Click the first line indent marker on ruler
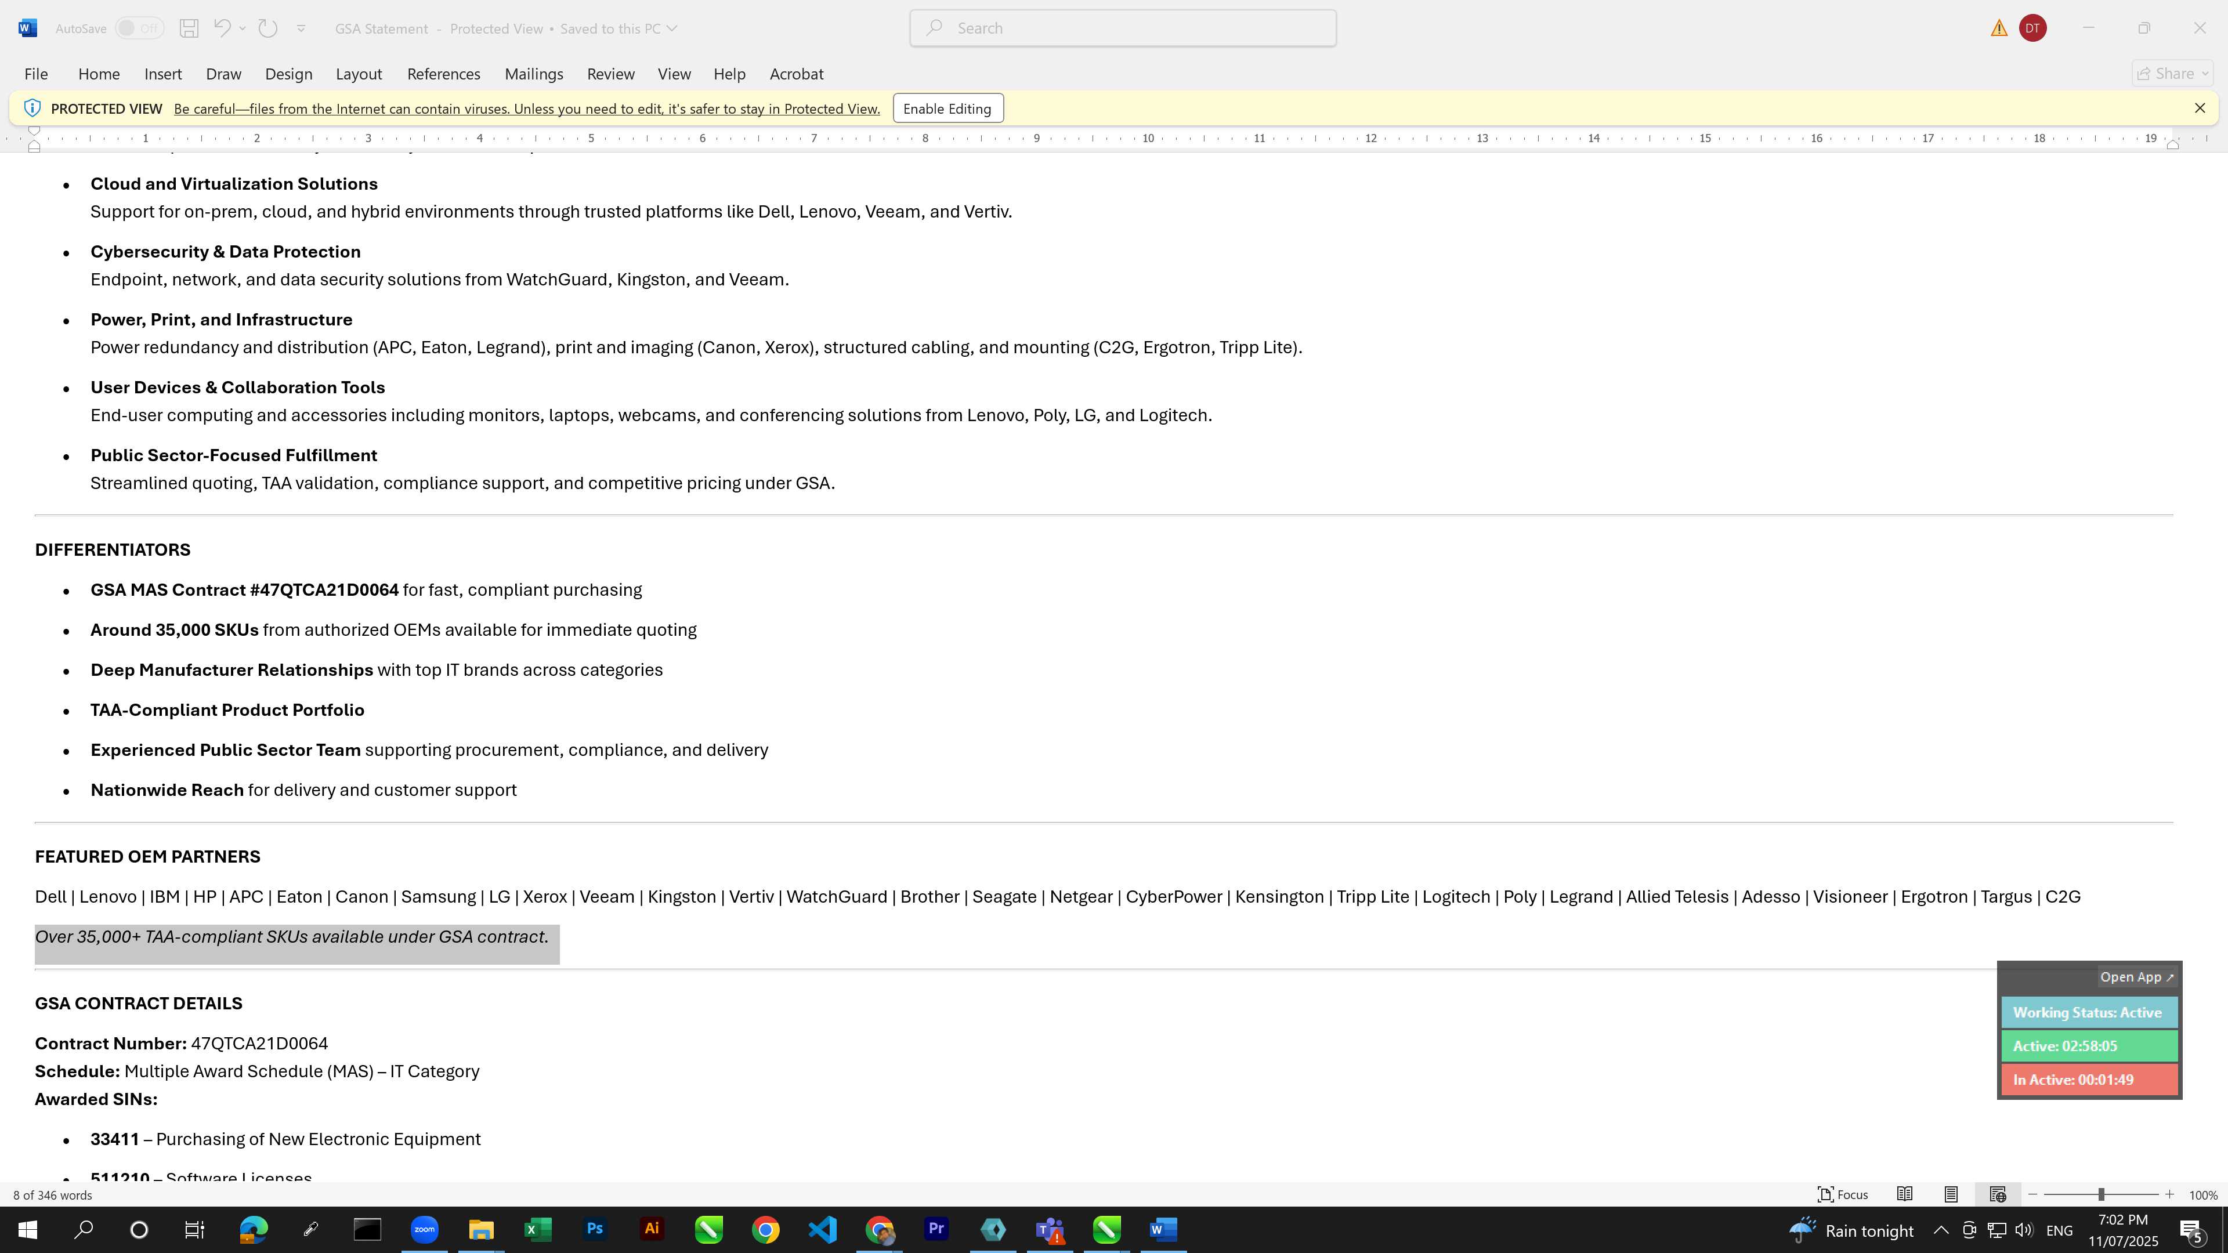Viewport: 2228px width, 1253px height. [34, 130]
